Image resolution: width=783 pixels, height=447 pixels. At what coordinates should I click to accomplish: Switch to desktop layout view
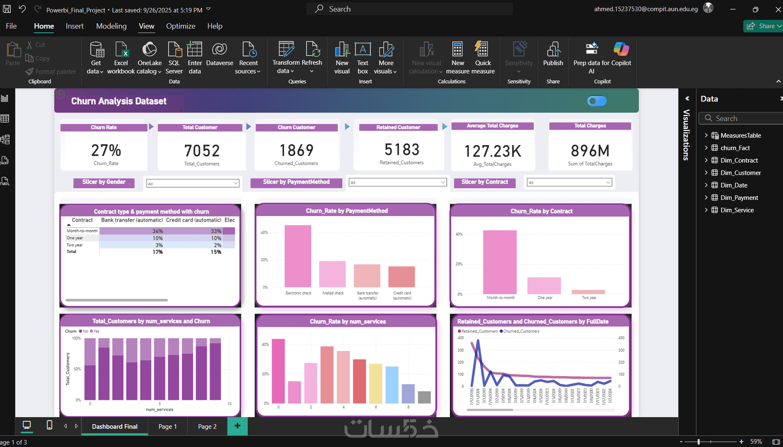[27, 425]
